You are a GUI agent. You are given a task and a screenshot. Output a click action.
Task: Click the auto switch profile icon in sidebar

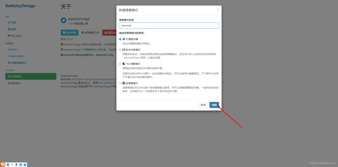coord(9,56)
